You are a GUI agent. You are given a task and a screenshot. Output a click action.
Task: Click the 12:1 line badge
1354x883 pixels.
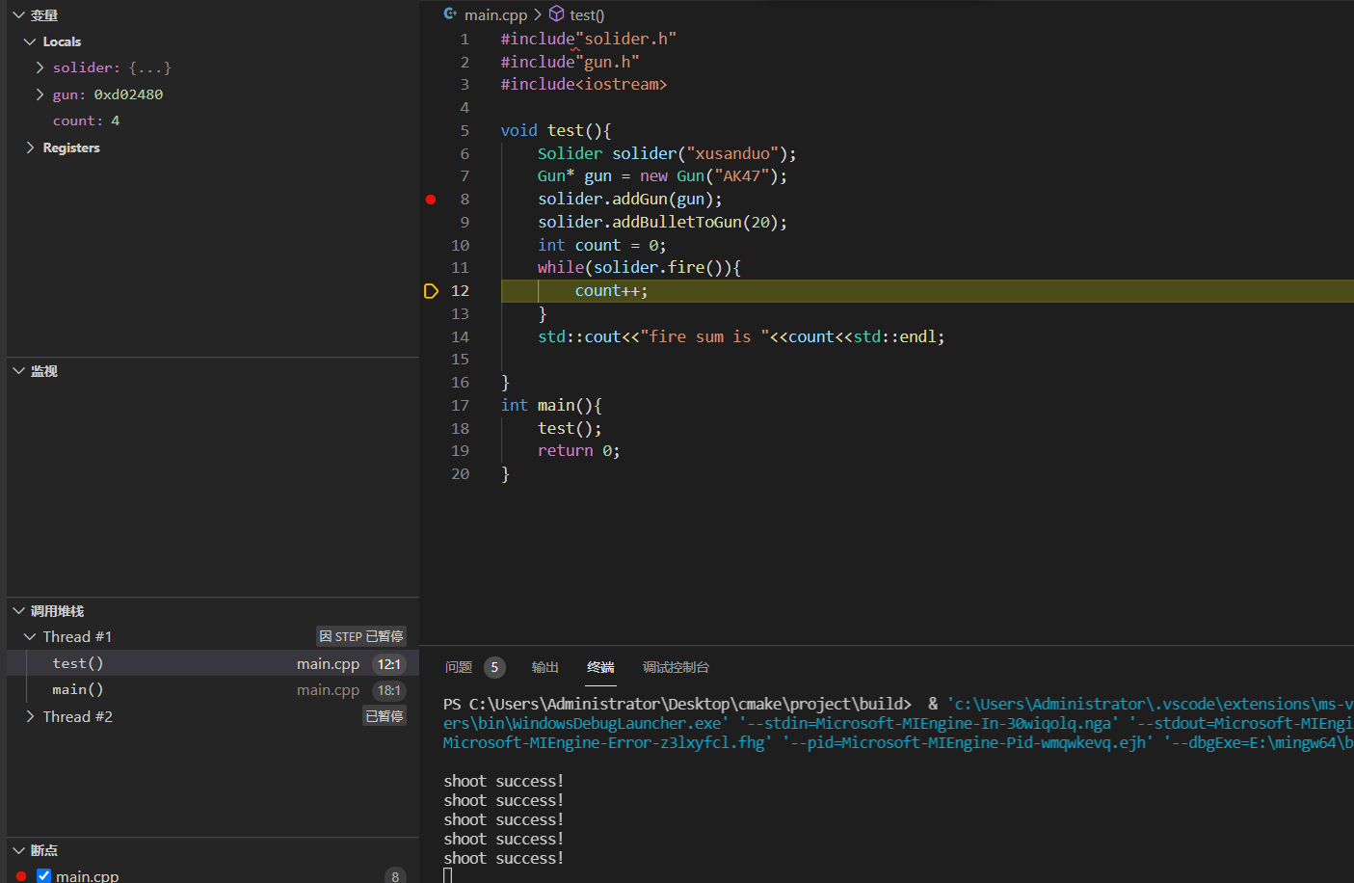point(389,664)
